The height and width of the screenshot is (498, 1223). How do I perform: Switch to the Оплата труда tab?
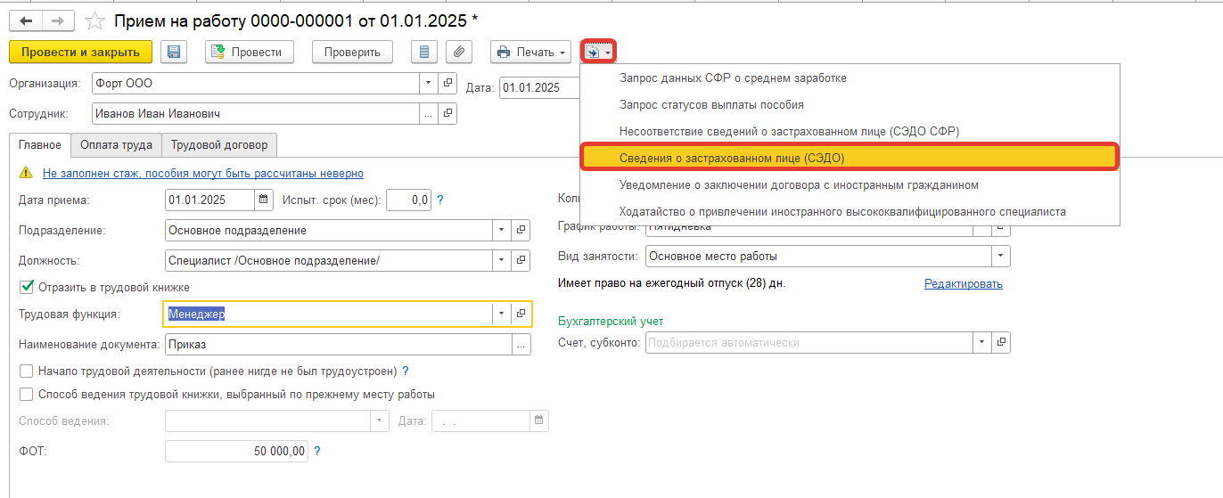click(x=116, y=144)
